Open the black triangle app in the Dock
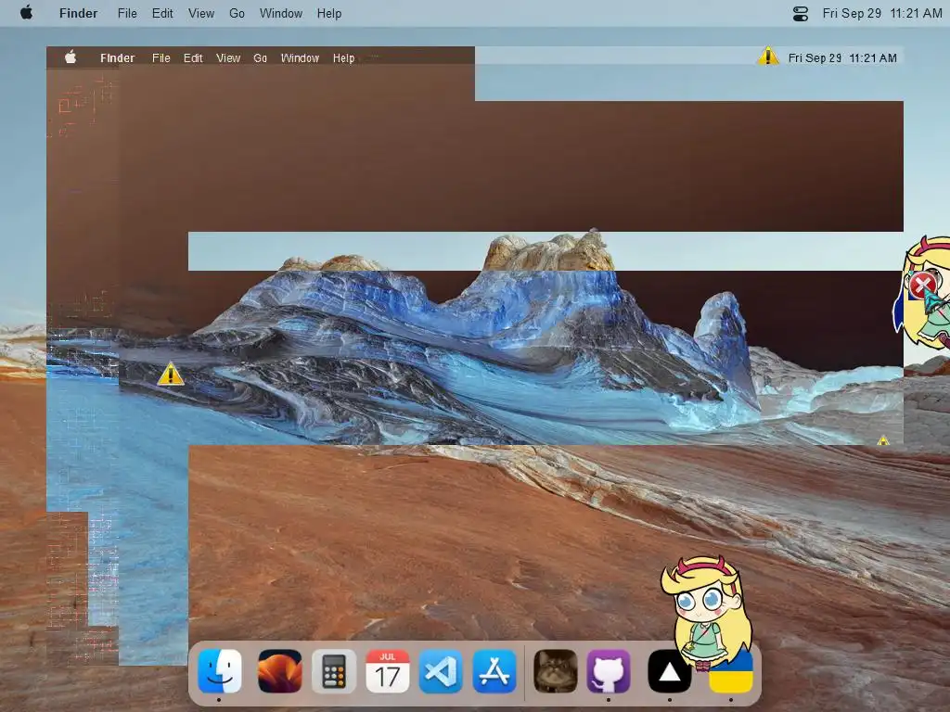Viewport: 950px width, 712px height. [x=670, y=671]
